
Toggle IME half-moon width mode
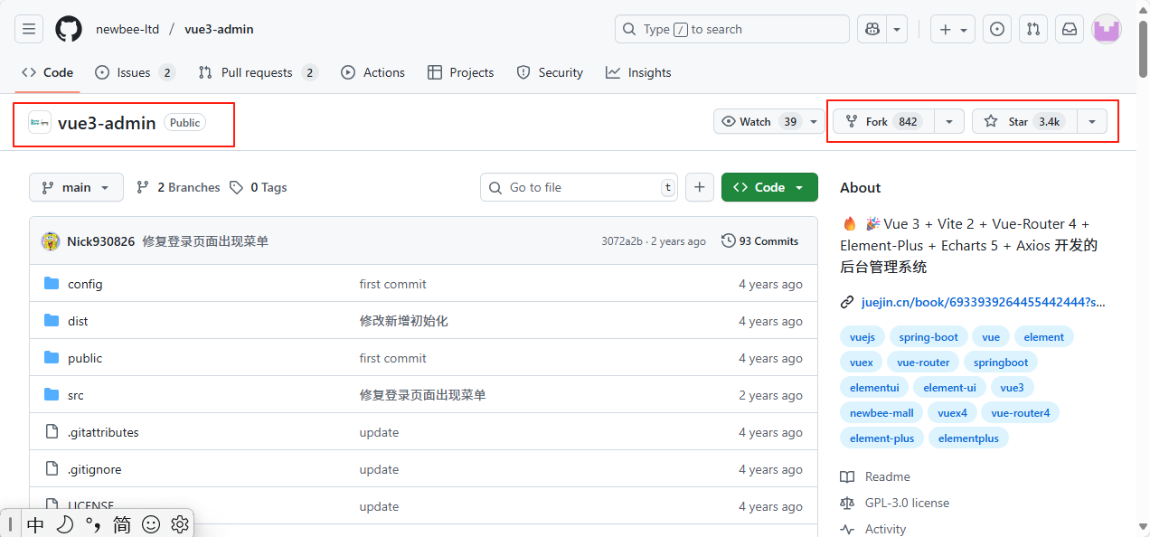65,523
